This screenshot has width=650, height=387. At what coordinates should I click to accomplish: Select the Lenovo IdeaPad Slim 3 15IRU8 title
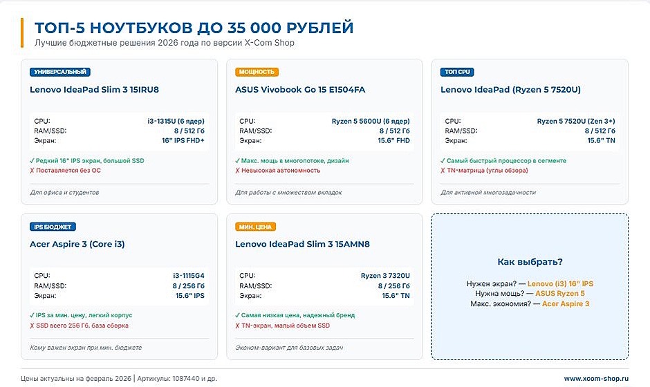94,90
